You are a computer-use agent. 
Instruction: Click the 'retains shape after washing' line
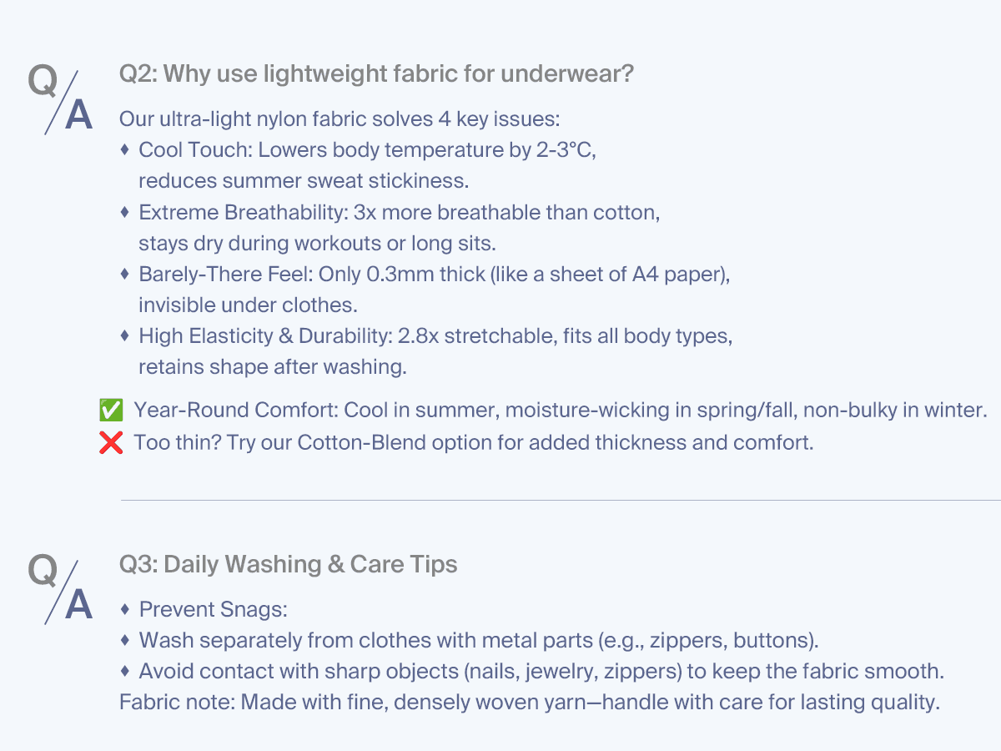click(x=273, y=367)
